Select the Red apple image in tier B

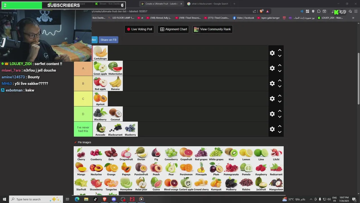(100, 83)
